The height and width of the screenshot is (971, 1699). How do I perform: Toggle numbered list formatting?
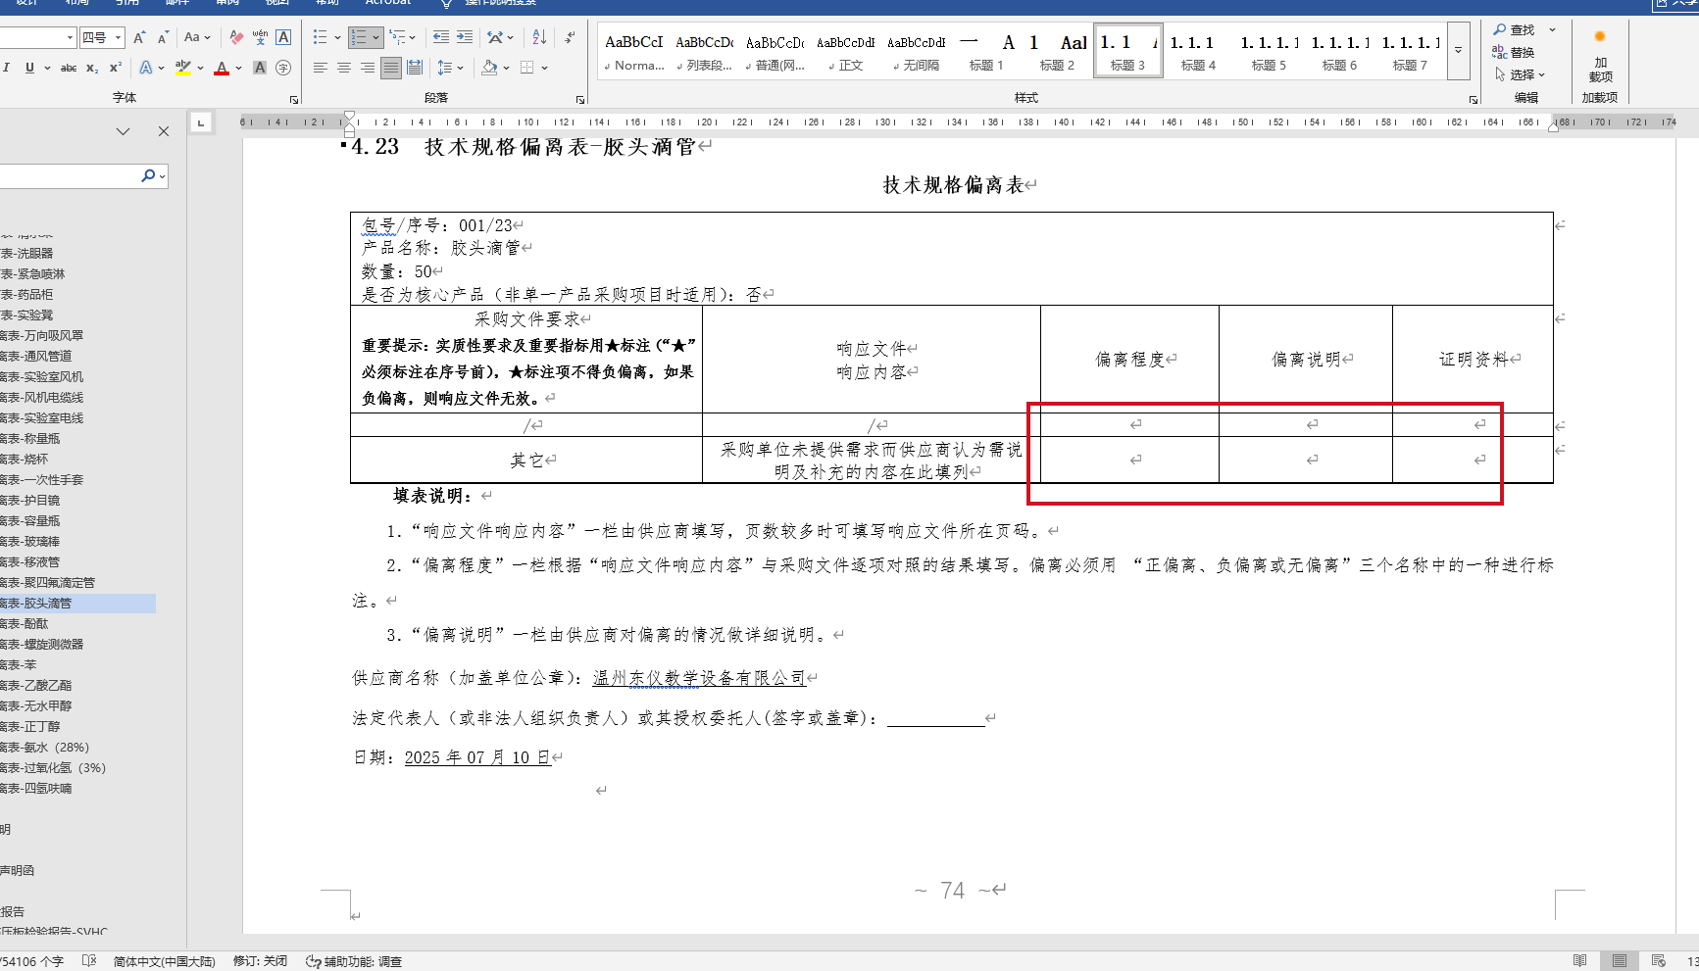pyautogui.click(x=359, y=37)
